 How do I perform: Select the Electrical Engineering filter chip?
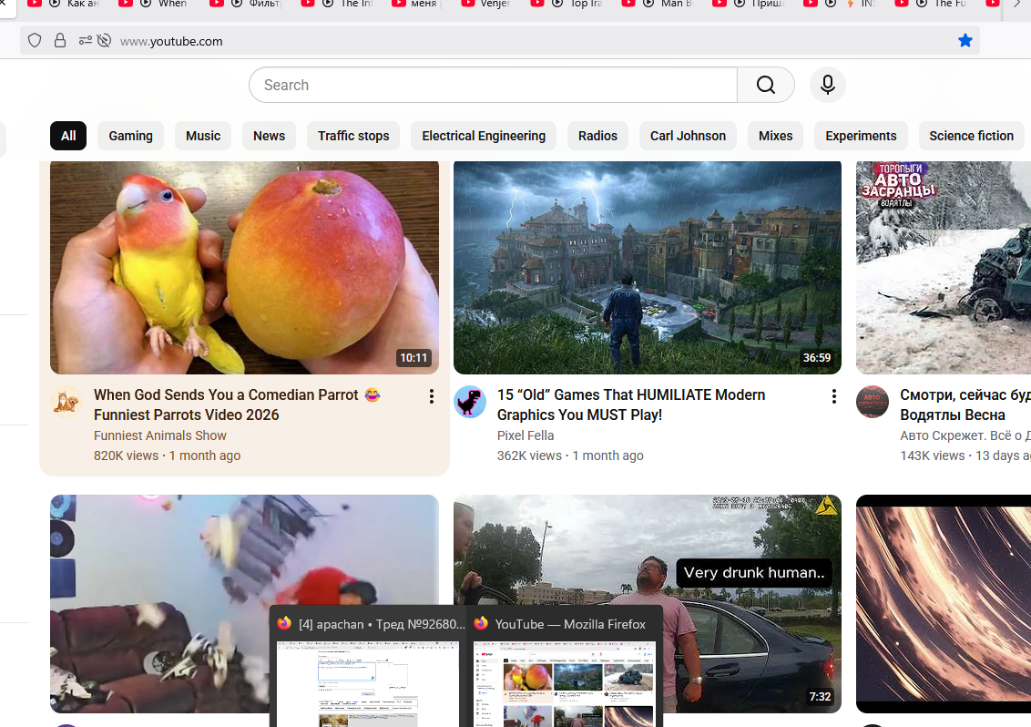coord(484,136)
